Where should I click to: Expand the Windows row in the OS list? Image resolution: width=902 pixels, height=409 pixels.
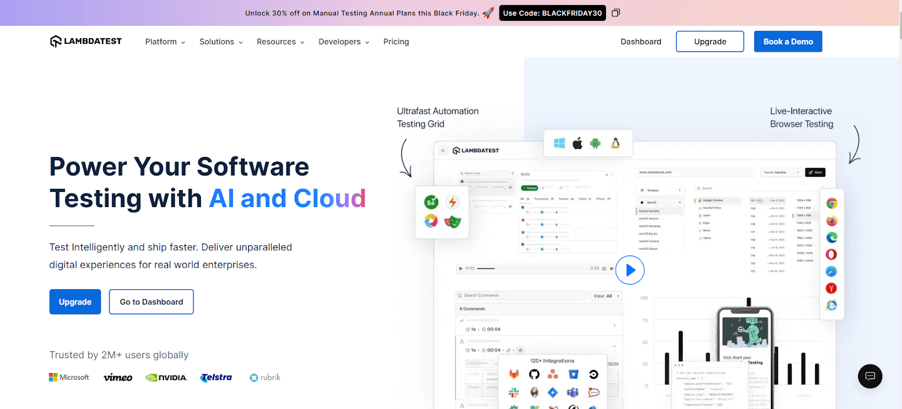[660, 191]
